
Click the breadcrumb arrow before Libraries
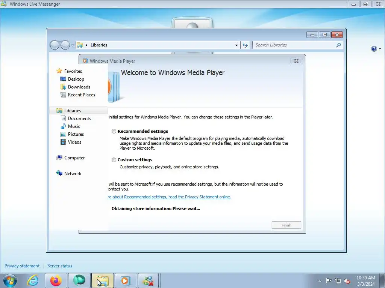tap(86, 45)
